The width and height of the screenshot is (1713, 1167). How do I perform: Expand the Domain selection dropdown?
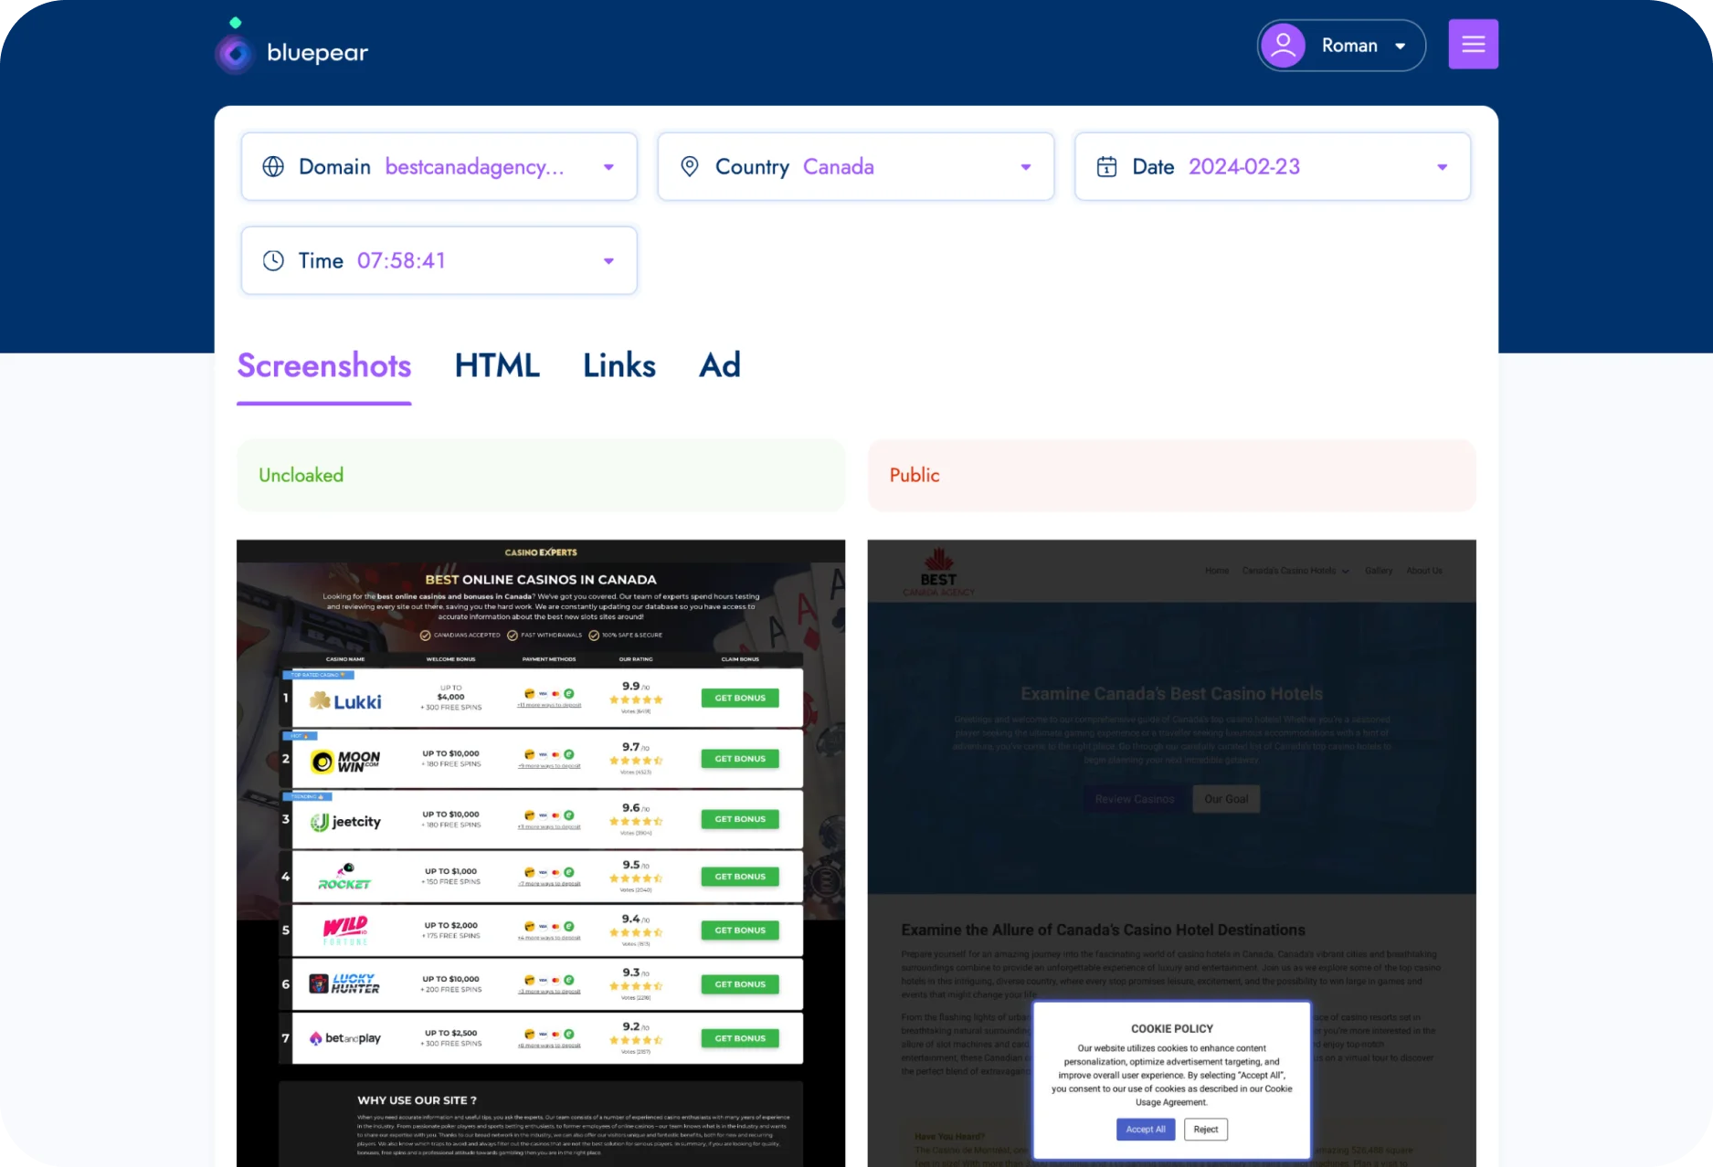tap(608, 166)
